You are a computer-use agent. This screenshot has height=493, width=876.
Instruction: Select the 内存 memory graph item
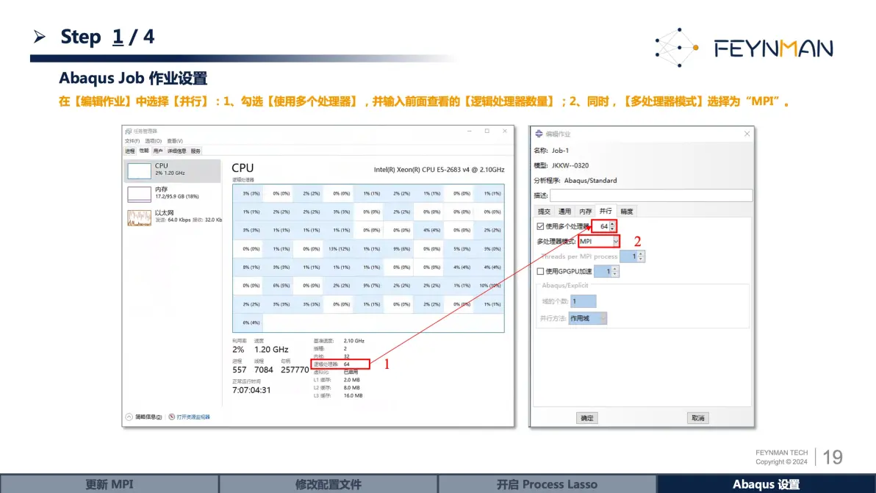[x=172, y=193]
